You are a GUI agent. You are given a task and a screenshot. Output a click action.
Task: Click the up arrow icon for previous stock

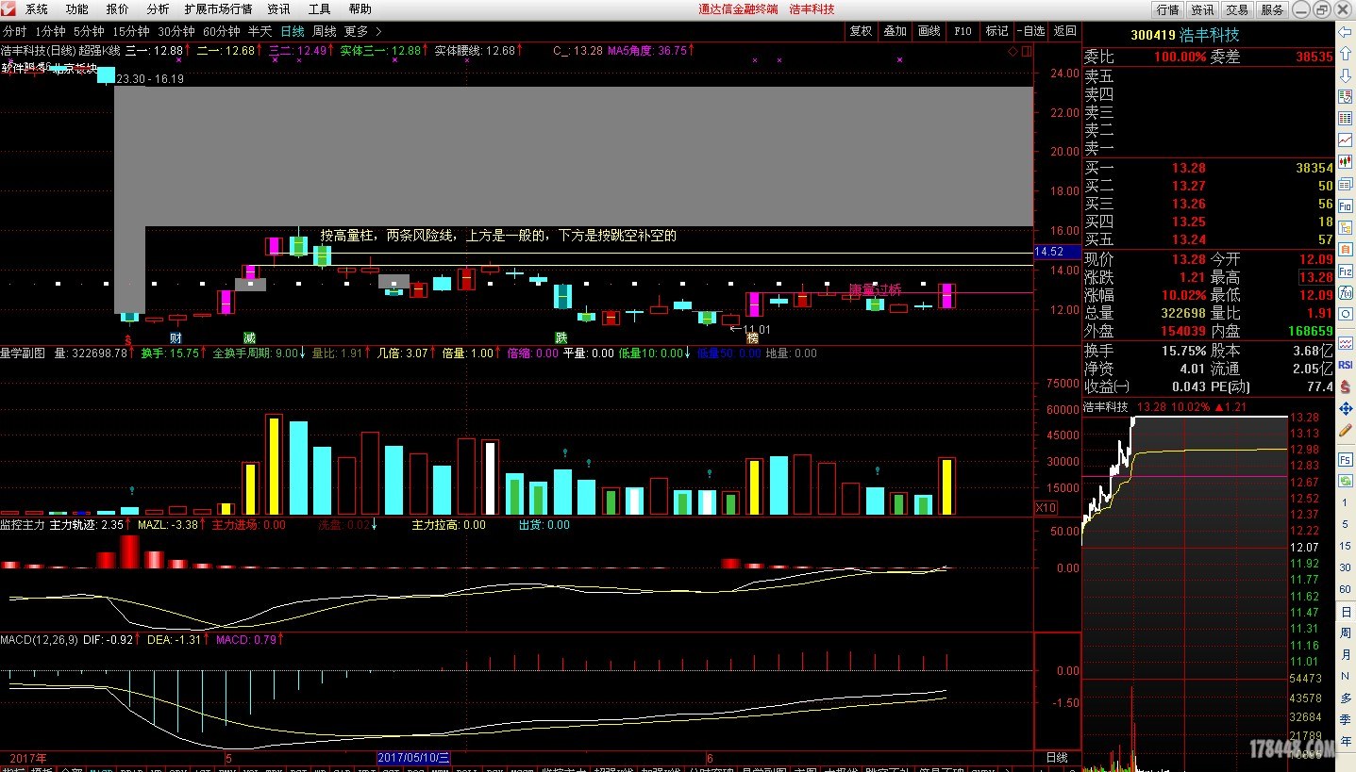click(1346, 55)
